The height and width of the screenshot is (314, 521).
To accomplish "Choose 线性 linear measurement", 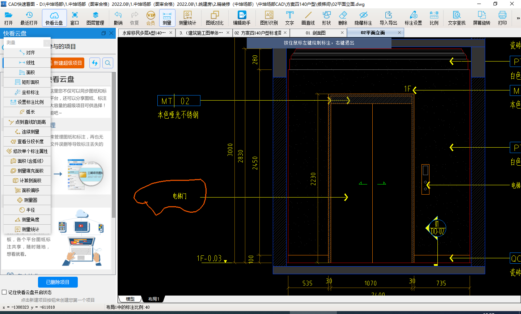I will 27,63.
